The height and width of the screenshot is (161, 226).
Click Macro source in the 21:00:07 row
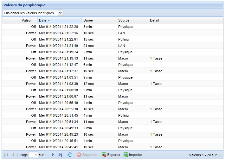pos(123,96)
